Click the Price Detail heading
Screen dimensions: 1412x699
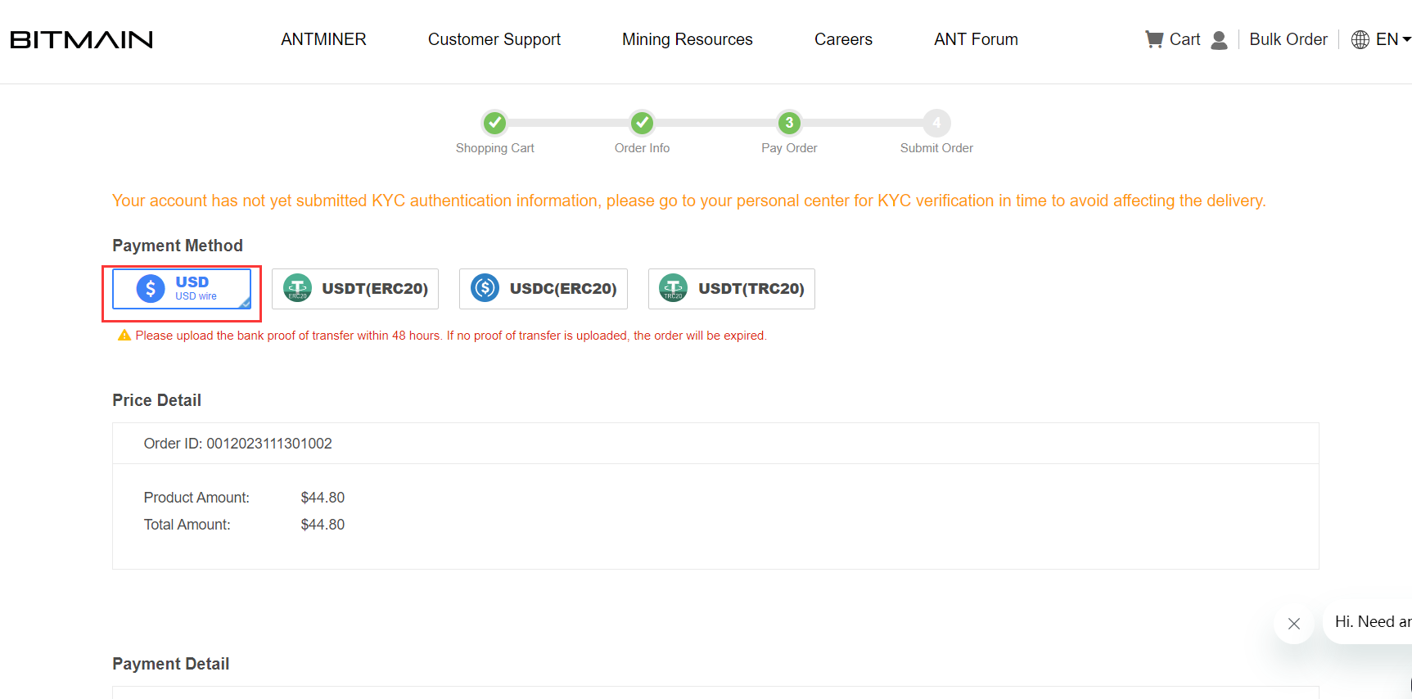point(156,400)
